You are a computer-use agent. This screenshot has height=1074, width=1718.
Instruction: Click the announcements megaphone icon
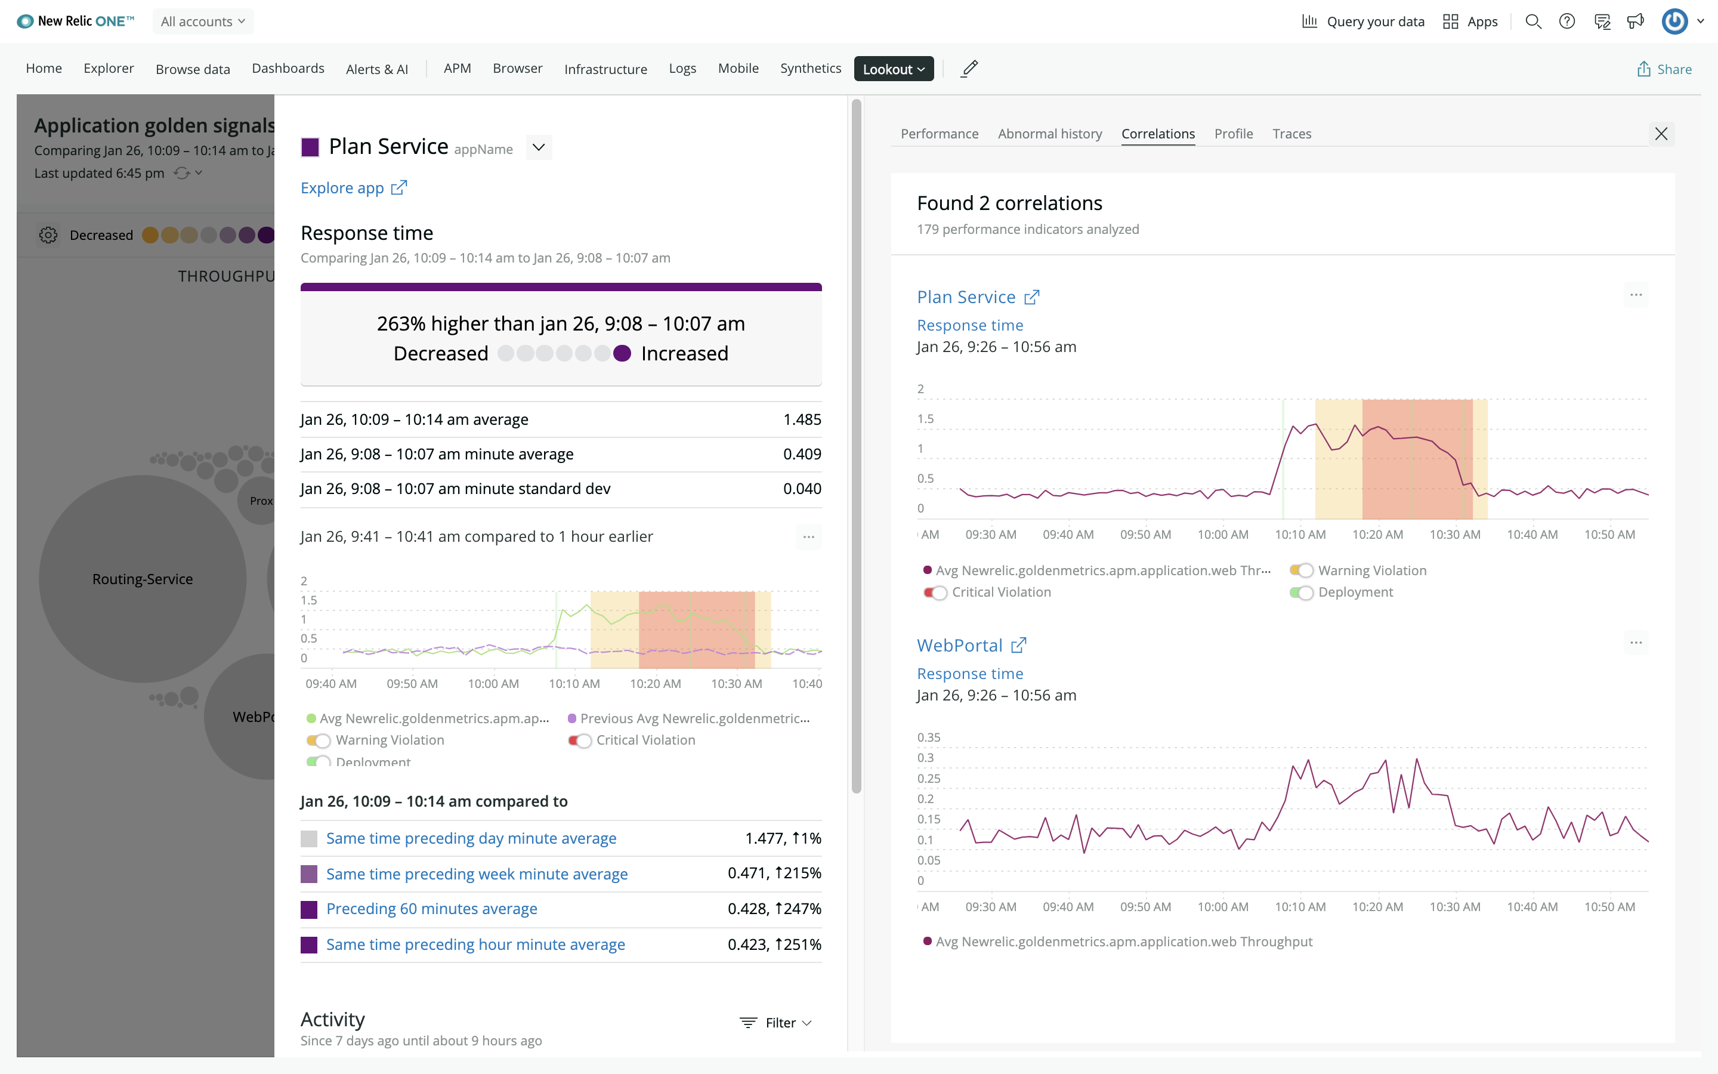point(1636,21)
